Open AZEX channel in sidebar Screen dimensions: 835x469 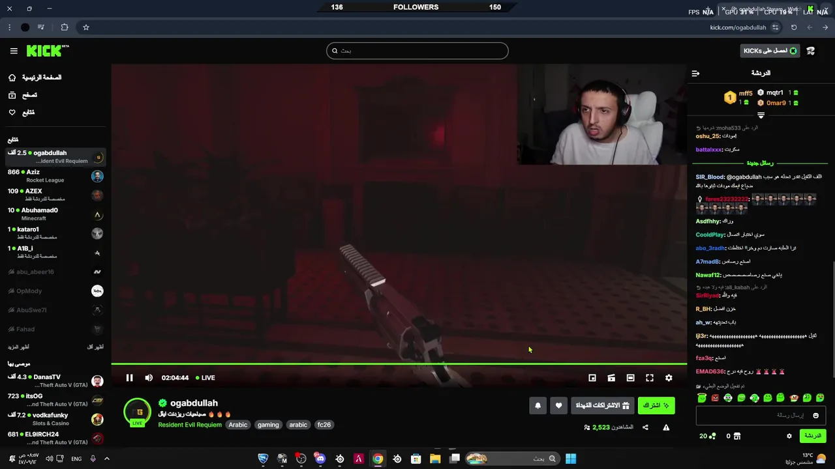point(55,195)
